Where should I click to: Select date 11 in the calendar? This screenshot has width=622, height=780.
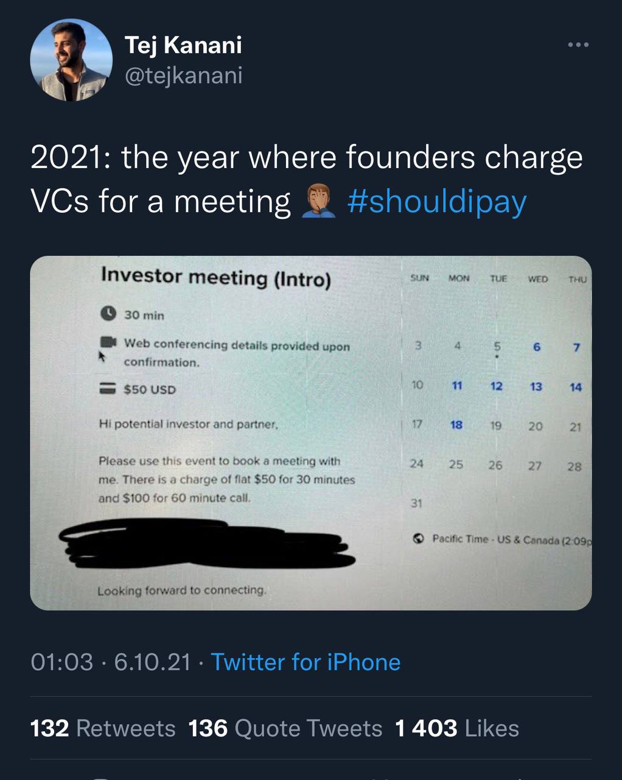click(x=457, y=386)
